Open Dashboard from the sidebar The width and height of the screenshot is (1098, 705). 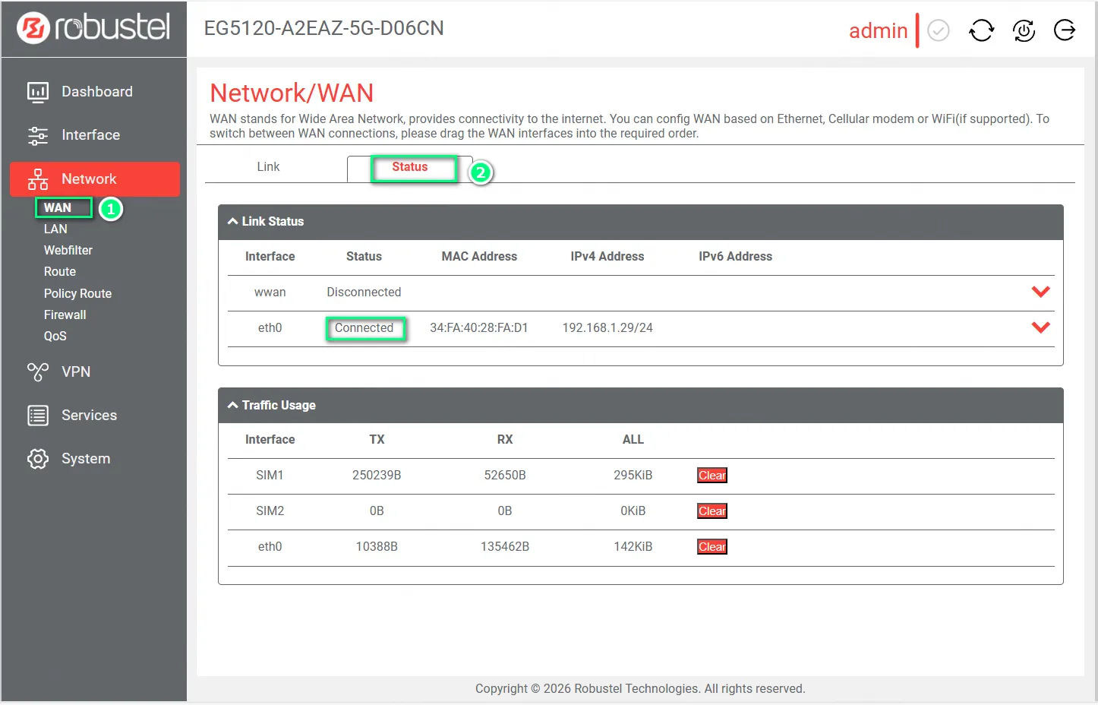[96, 92]
